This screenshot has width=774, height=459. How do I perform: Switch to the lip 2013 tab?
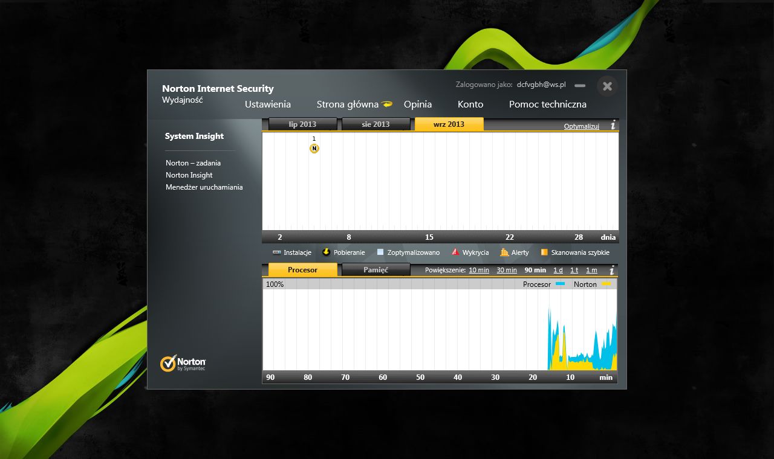302,124
